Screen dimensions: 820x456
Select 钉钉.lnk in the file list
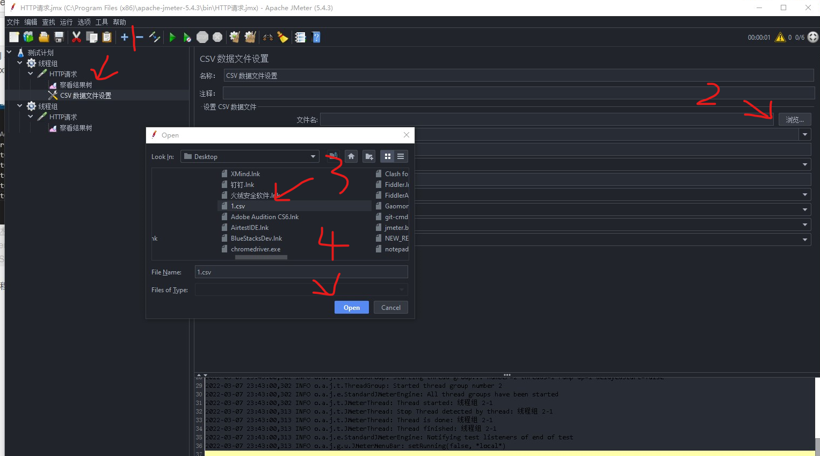[242, 184]
